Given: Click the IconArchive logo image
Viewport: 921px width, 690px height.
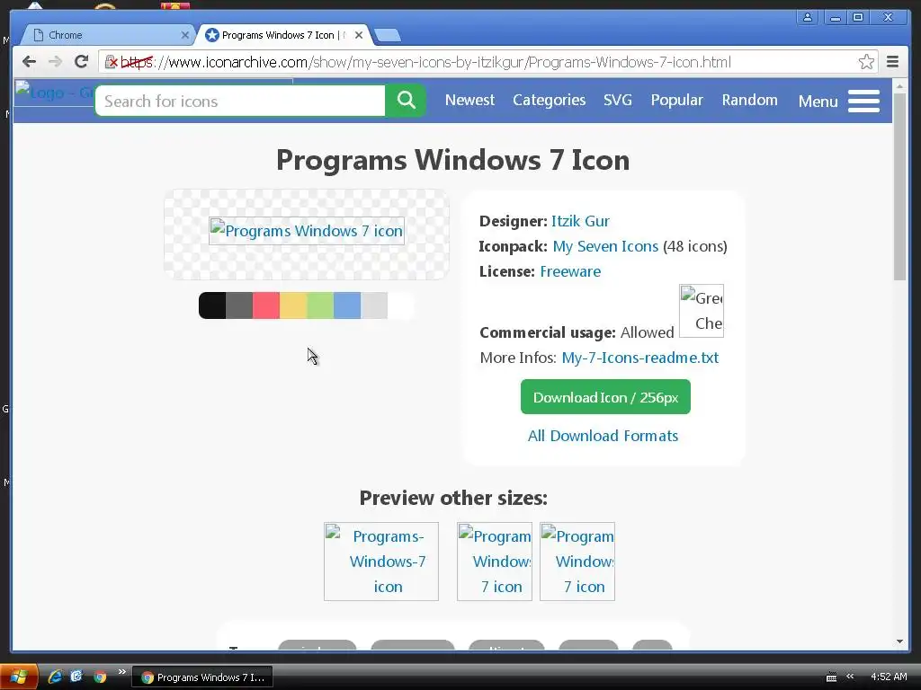Looking at the screenshot, I should (55, 93).
